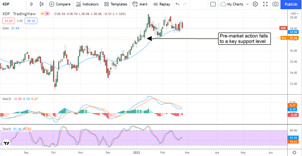Open the Indicators panel
The image size is (302, 156).
click(x=87, y=4)
